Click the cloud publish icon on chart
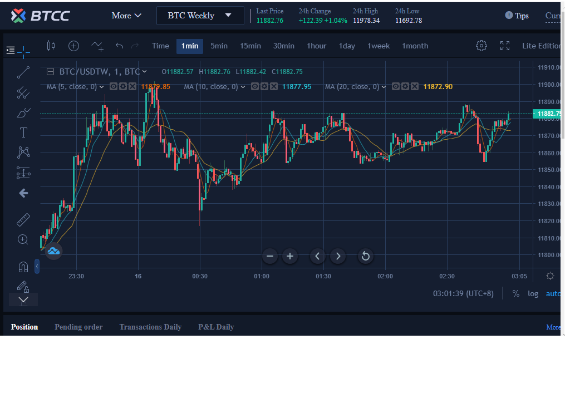Viewport: 570px width, 393px height. 54,251
